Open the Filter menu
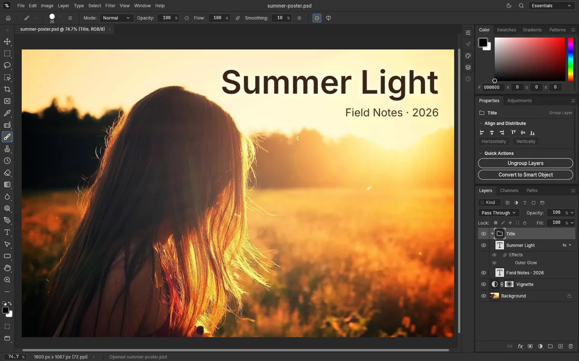The width and height of the screenshot is (579, 361). (110, 6)
